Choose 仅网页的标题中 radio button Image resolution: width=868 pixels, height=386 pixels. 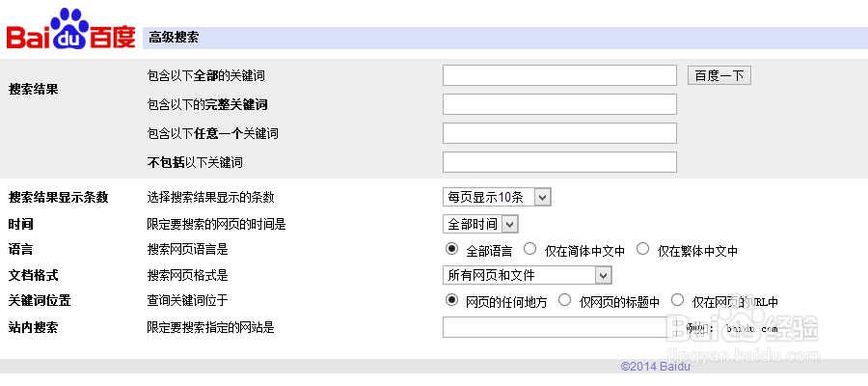(565, 301)
